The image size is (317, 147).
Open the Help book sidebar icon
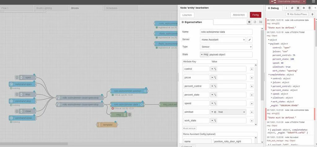292,8
